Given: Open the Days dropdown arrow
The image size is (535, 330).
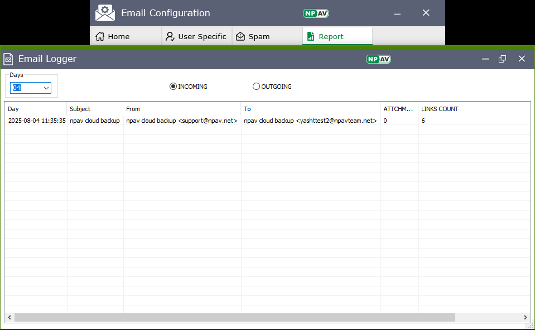Looking at the screenshot, I should (x=46, y=88).
